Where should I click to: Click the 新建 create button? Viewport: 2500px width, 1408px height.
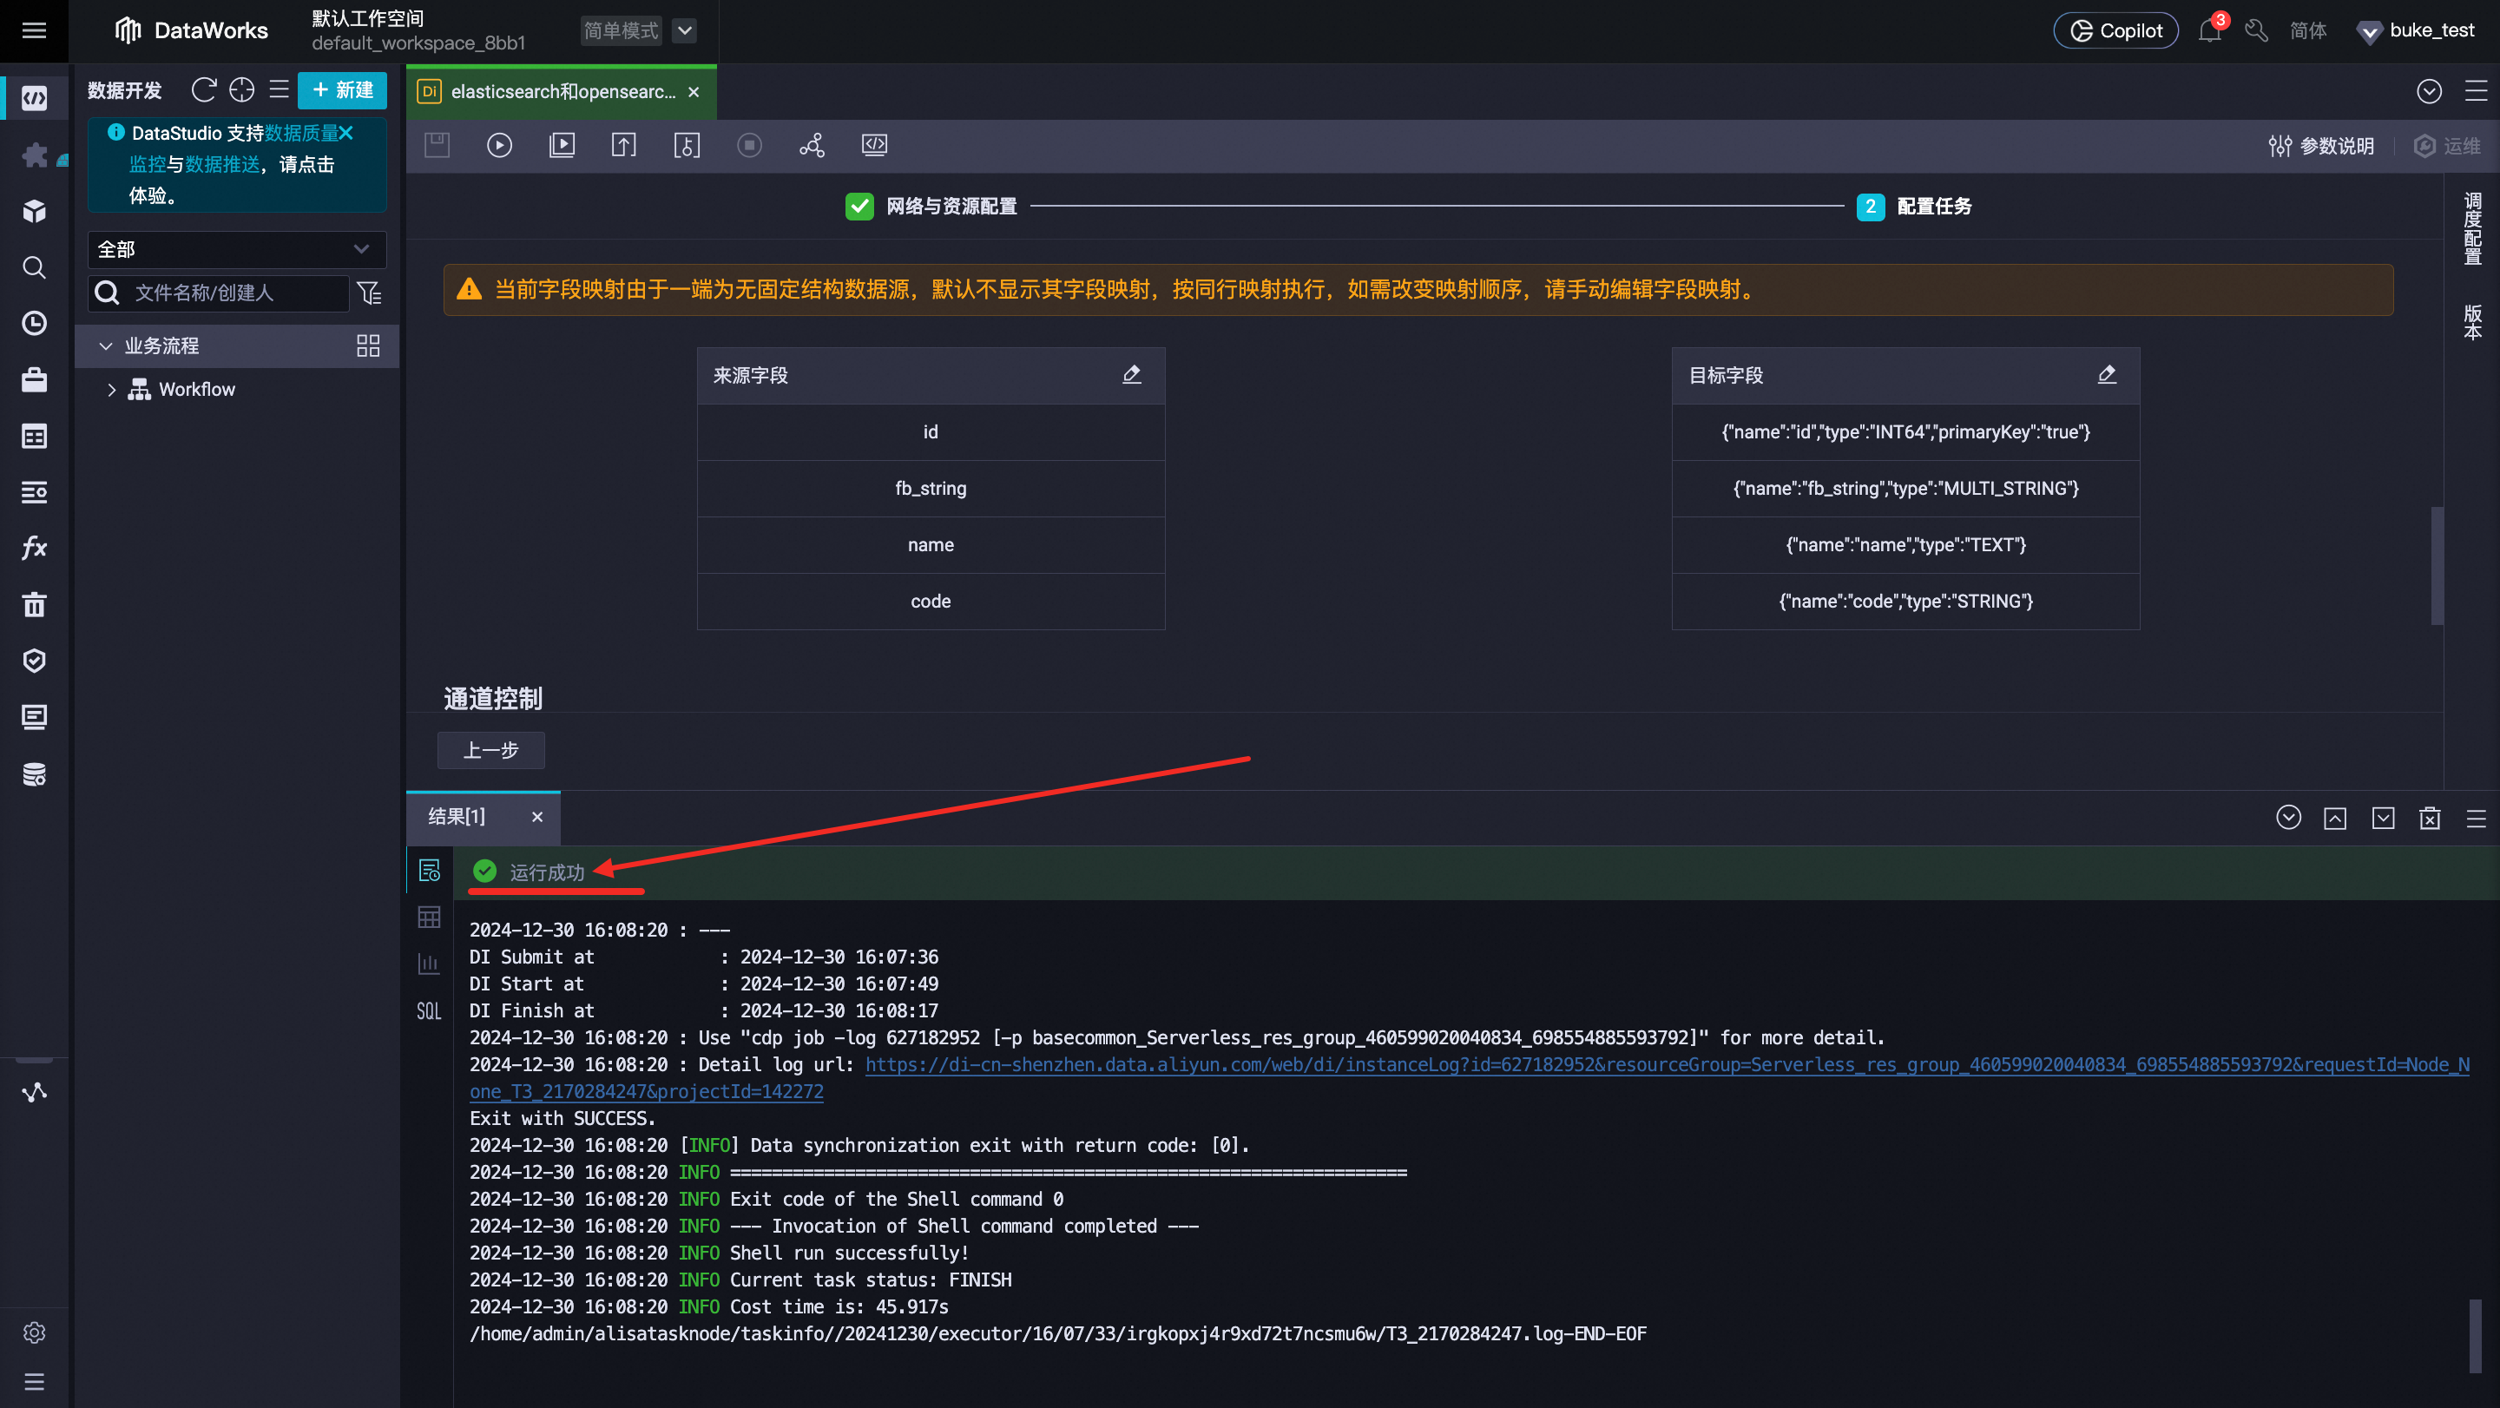point(342,90)
